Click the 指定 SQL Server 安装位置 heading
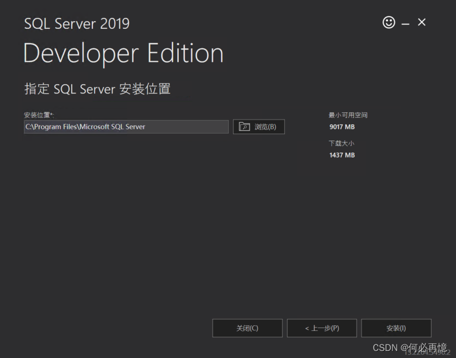Viewport: 456px width, 358px height. coord(97,89)
